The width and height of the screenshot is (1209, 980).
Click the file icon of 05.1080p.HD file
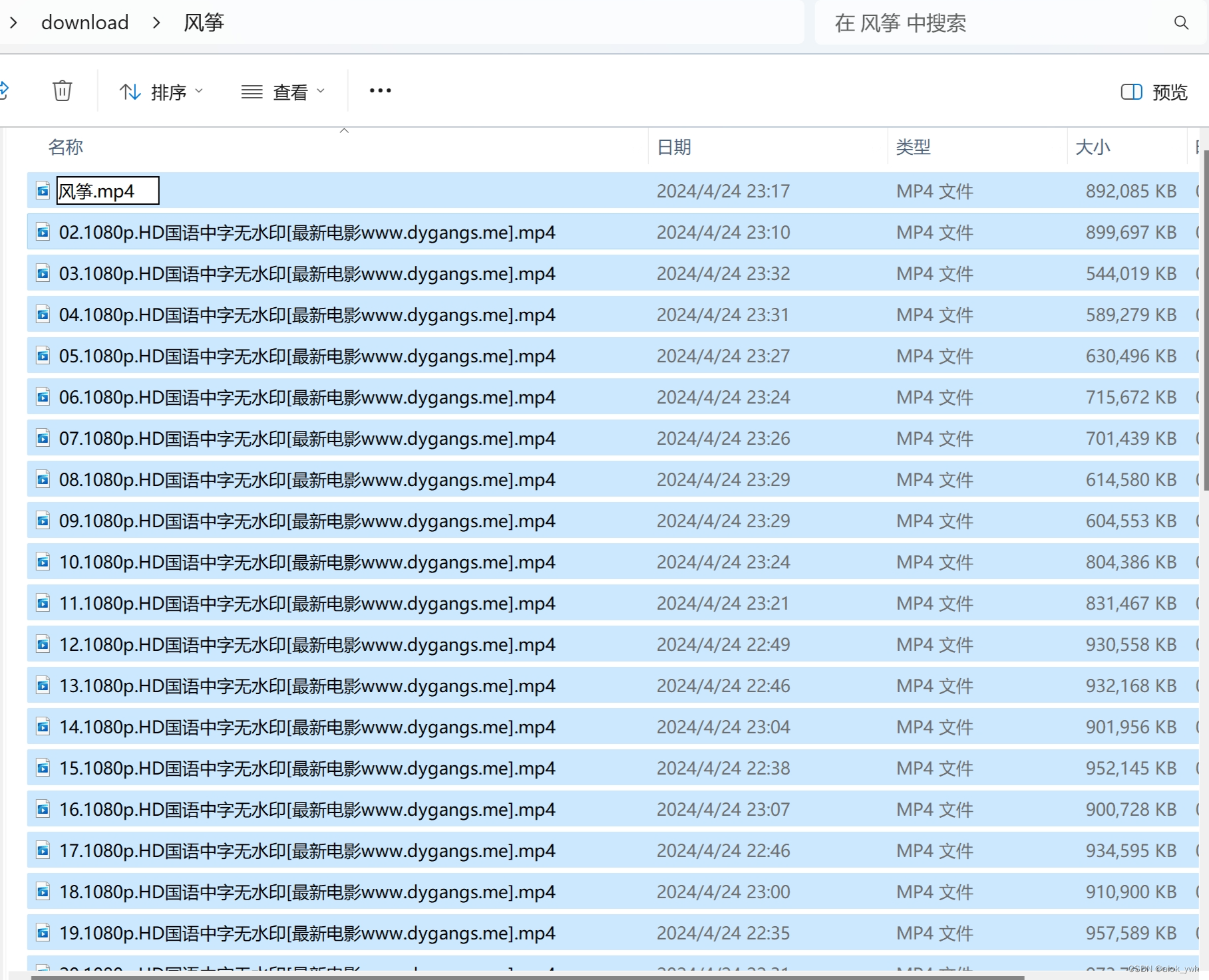43,356
